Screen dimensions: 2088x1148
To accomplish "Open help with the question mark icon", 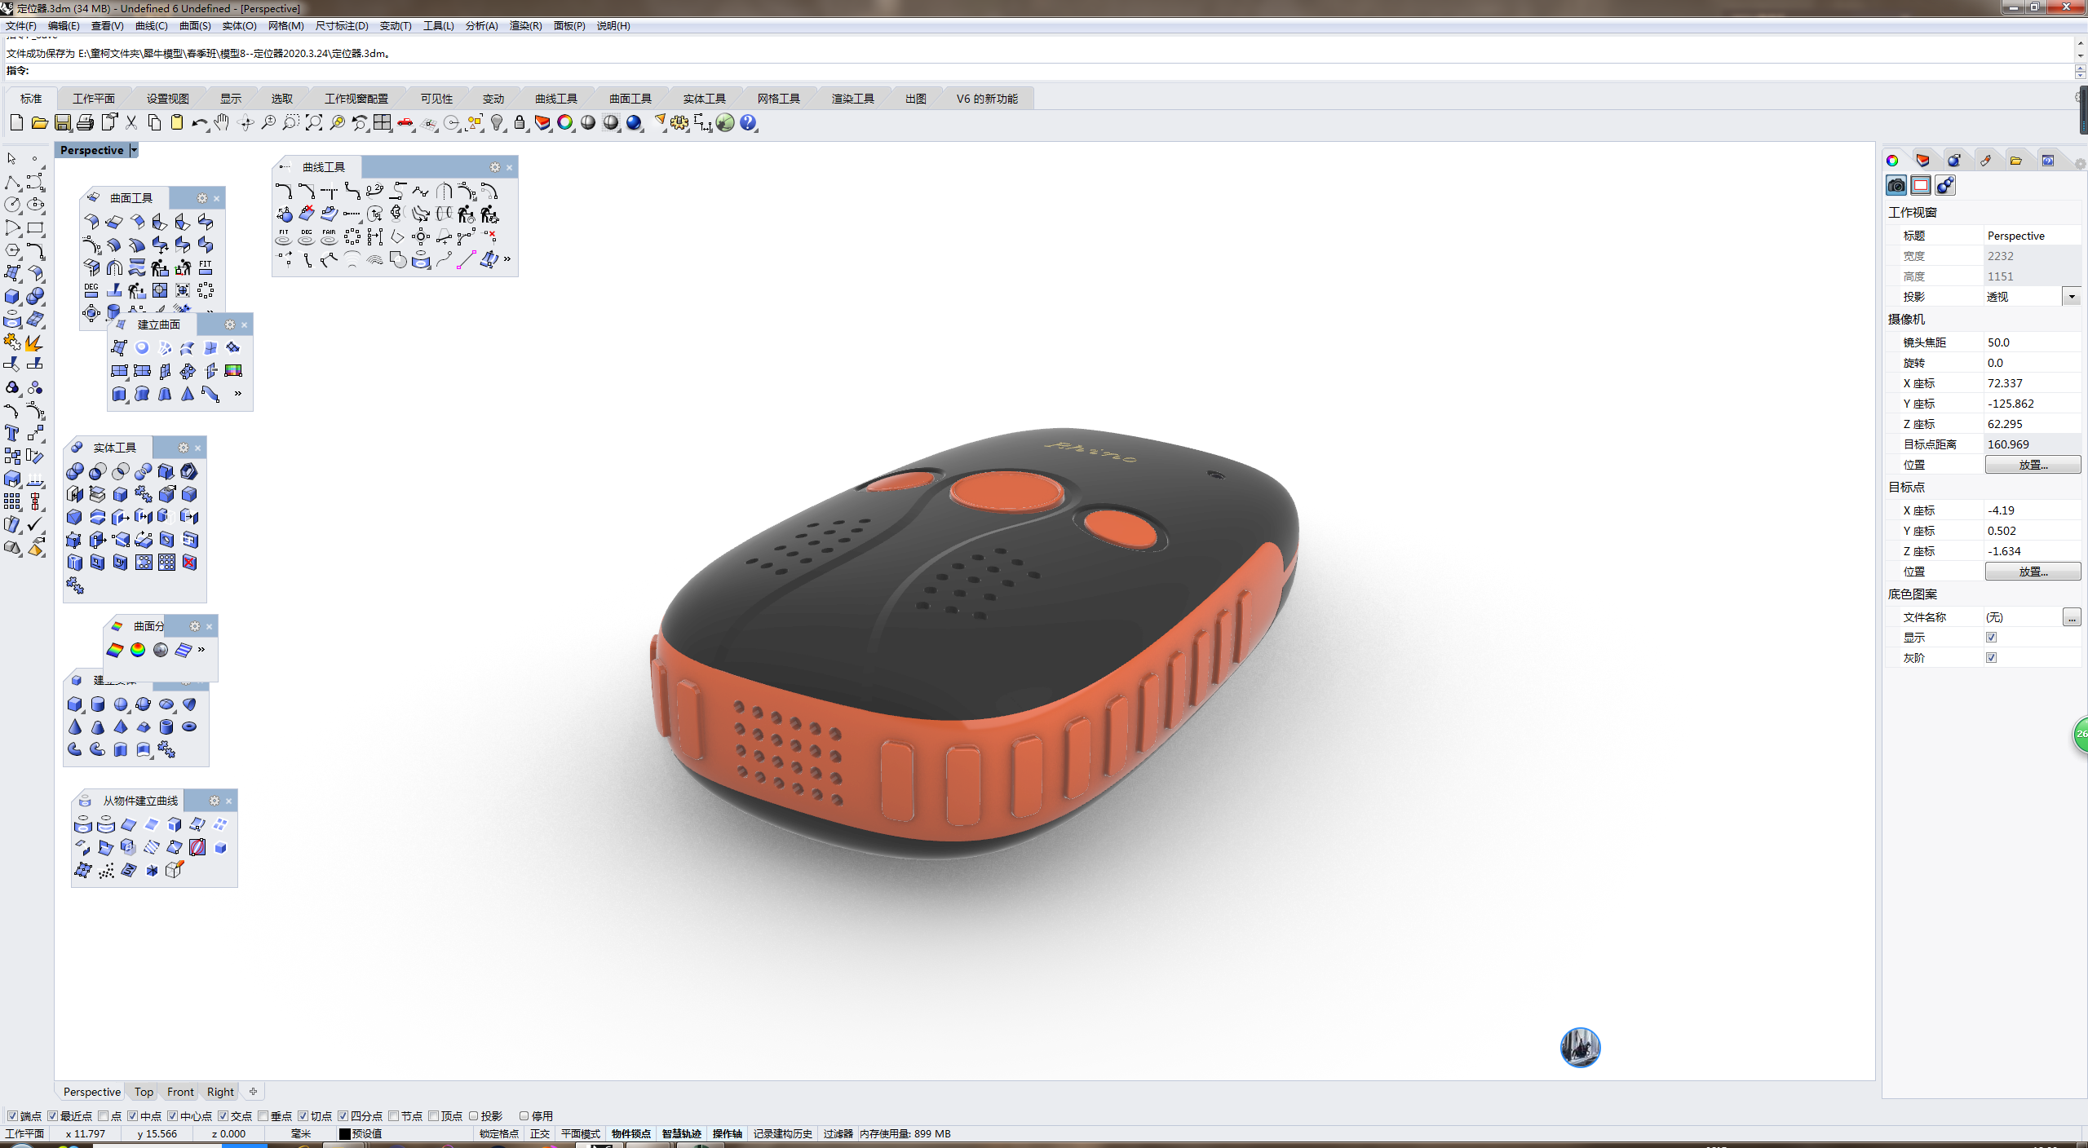I will [748, 123].
